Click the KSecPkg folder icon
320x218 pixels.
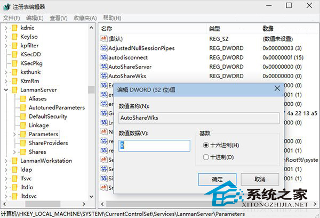[x=14, y=63]
